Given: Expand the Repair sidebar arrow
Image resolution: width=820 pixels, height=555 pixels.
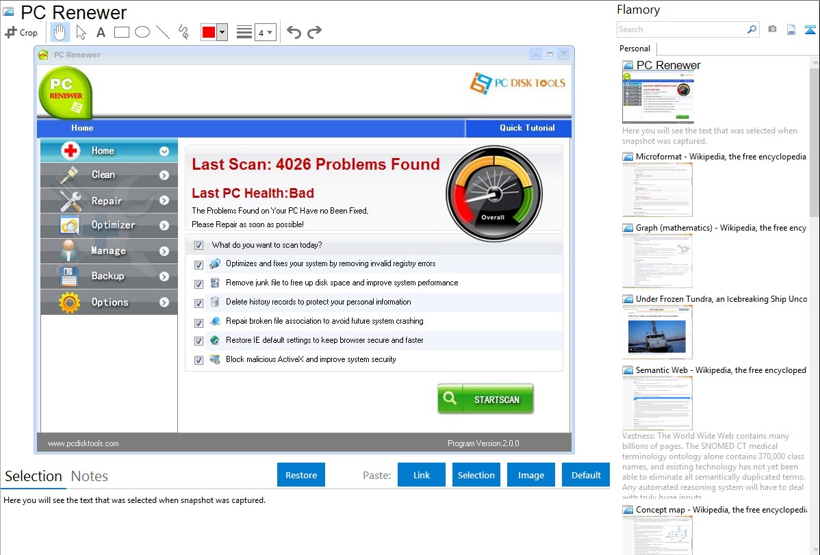Looking at the screenshot, I should tap(164, 201).
